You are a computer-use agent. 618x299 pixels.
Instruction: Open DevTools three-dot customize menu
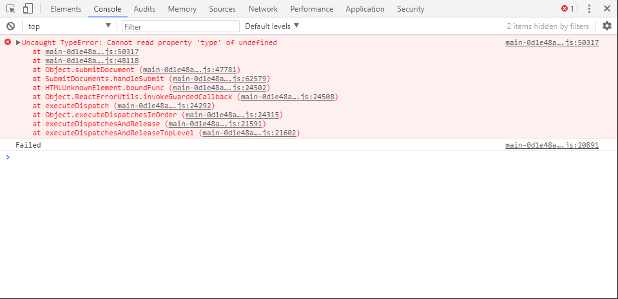pos(589,8)
